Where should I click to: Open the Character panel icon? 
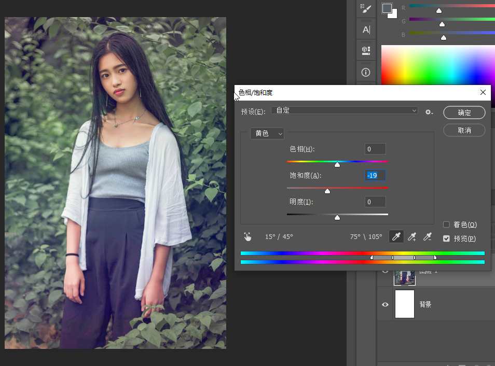coord(366,30)
